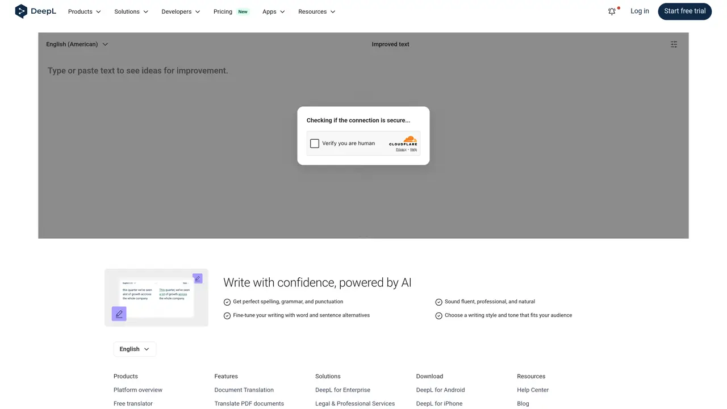Open DeepL for iPhone link
This screenshot has height=409, width=727.
click(x=440, y=404)
